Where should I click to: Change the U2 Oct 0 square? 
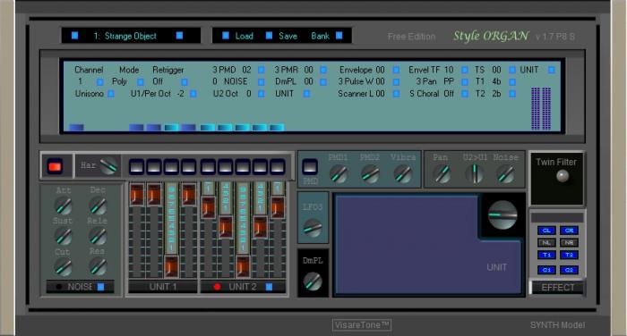pyautogui.click(x=262, y=94)
